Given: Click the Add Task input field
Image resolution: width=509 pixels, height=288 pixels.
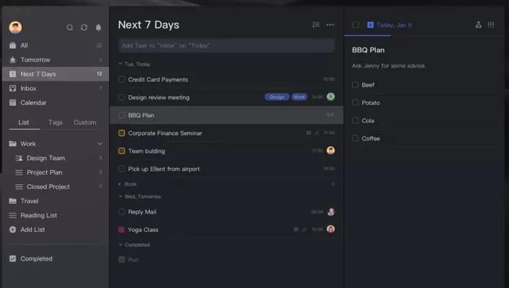Looking at the screenshot, I should pyautogui.click(x=227, y=46).
